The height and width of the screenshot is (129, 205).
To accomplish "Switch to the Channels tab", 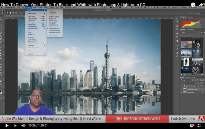I will coord(188,77).
